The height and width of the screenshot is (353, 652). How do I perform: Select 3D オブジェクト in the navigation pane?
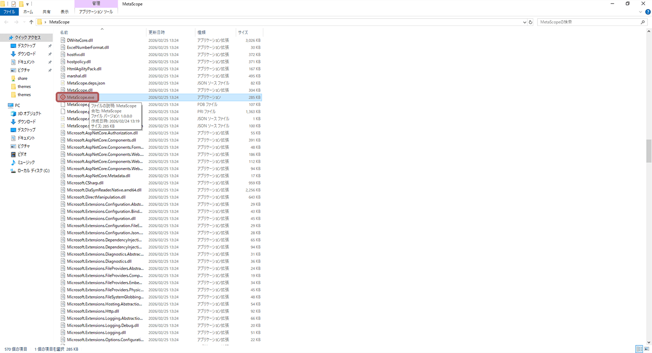click(x=29, y=114)
